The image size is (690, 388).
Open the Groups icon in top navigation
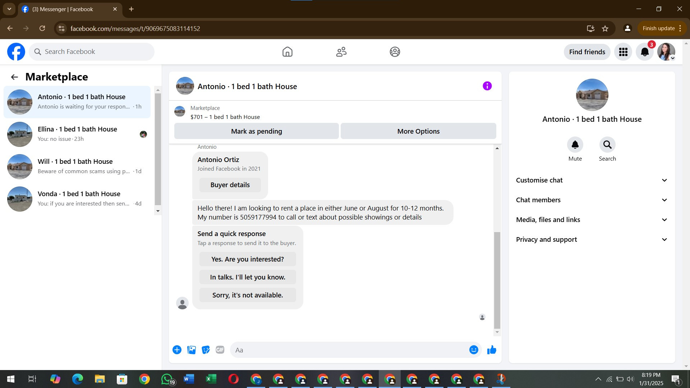[x=395, y=52]
